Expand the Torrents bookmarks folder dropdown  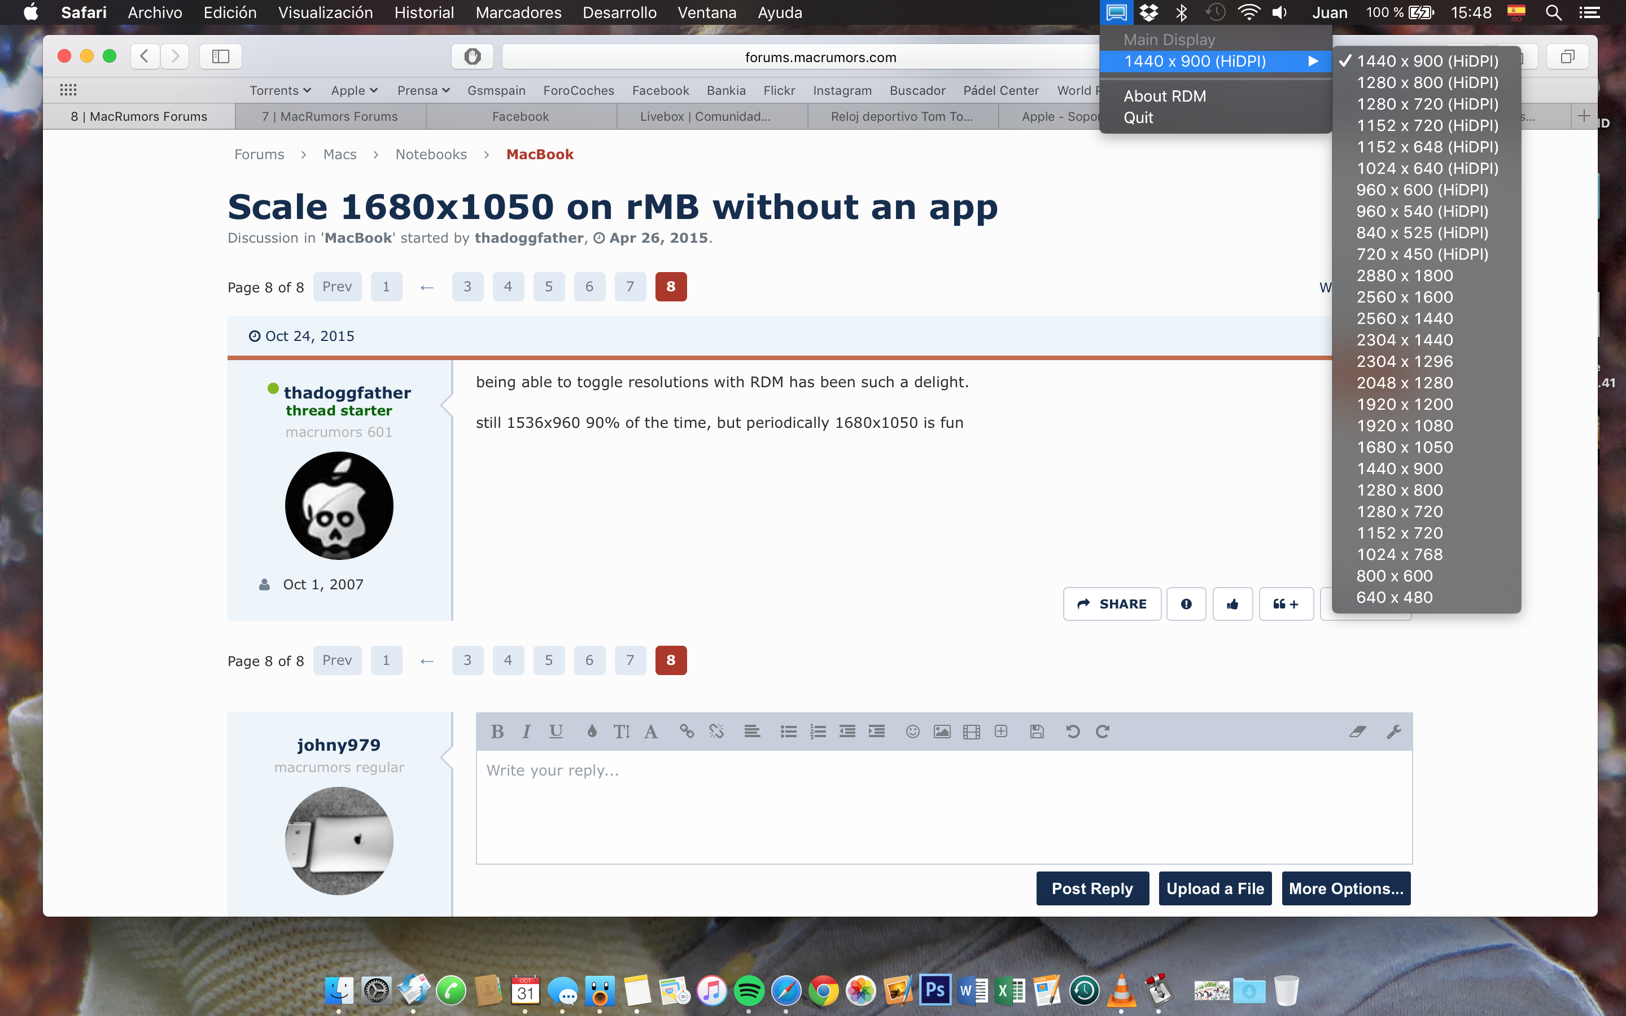pyautogui.click(x=279, y=90)
